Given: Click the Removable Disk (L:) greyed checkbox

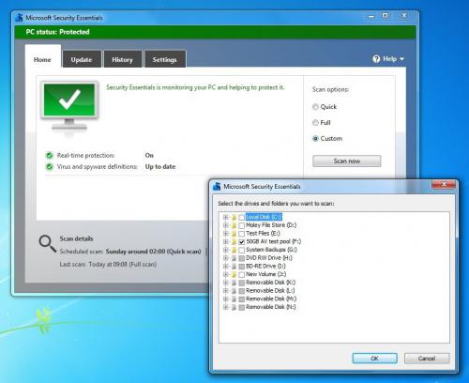Looking at the screenshot, I should point(241,291).
